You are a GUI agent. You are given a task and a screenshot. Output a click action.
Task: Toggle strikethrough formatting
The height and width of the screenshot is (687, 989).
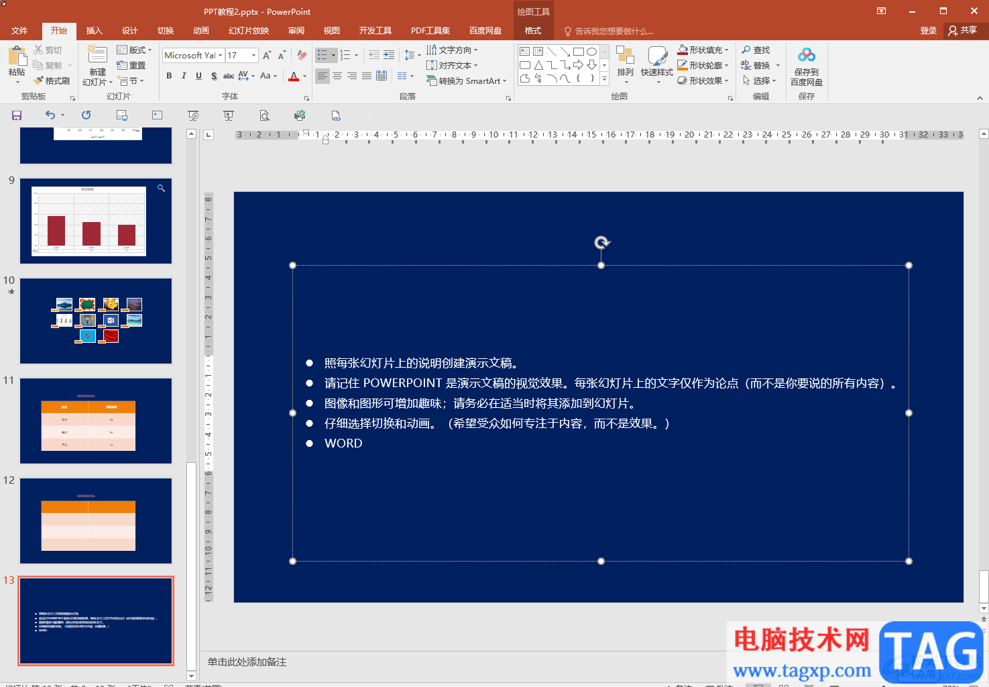229,76
